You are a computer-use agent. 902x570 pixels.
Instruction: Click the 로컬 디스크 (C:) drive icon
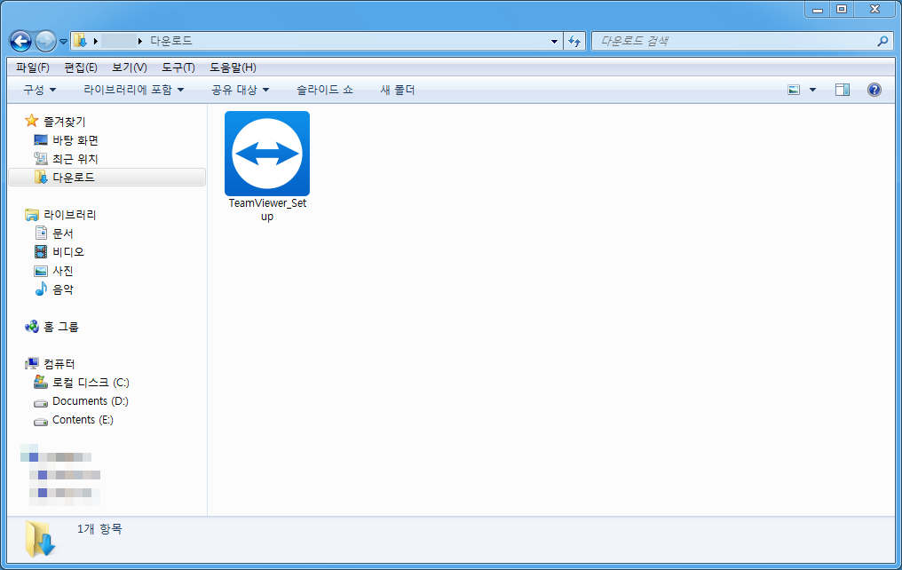[41, 382]
